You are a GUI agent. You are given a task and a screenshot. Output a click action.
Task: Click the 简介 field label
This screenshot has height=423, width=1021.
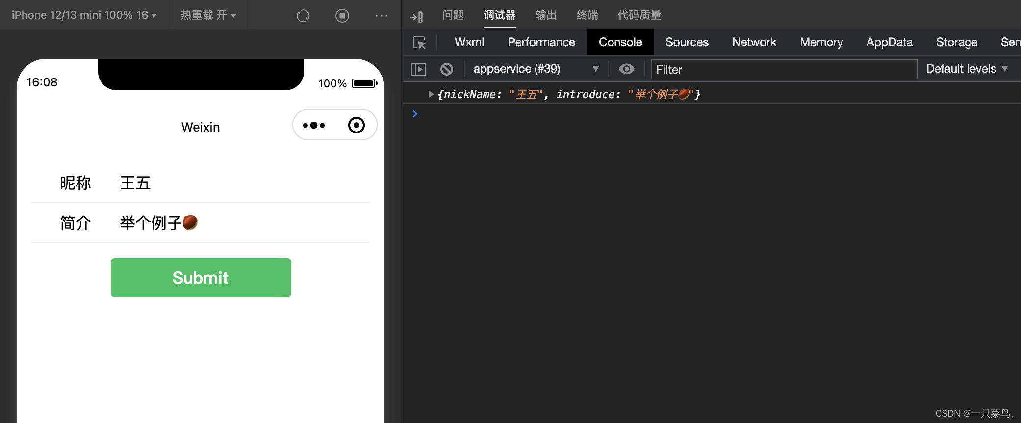(76, 223)
